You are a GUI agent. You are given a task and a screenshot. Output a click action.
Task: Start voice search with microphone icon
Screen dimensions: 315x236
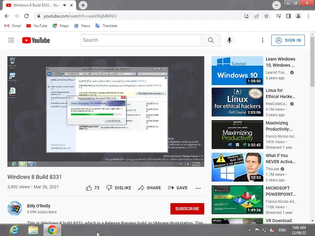pyautogui.click(x=229, y=40)
